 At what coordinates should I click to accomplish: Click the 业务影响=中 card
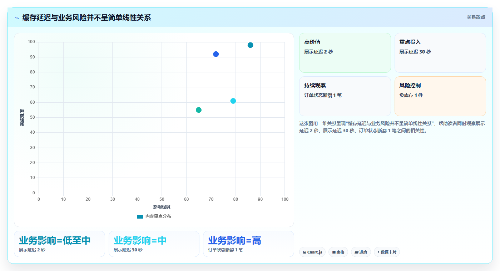[154, 244]
